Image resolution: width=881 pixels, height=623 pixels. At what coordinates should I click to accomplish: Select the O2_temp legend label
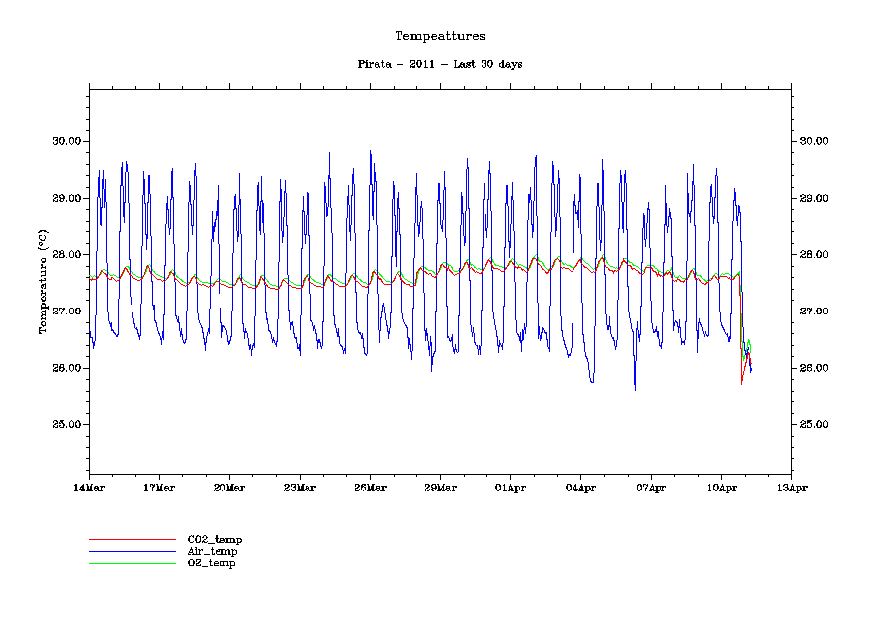coord(212,563)
